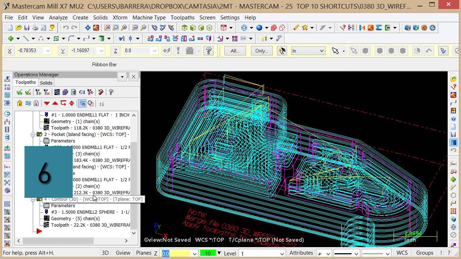Image resolution: width=461 pixels, height=259 pixels.
Task: Toggle toolpath display for selected operations
Action: coord(28,104)
